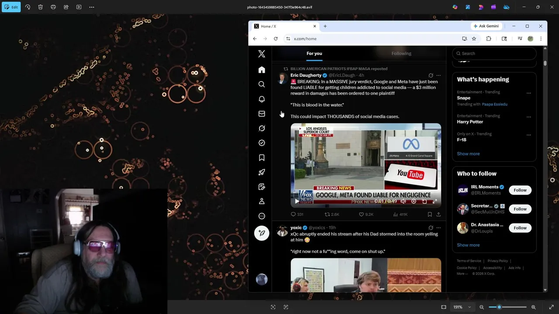The width and height of the screenshot is (559, 314).
Task: Click the X Search field
Action: coord(494,53)
